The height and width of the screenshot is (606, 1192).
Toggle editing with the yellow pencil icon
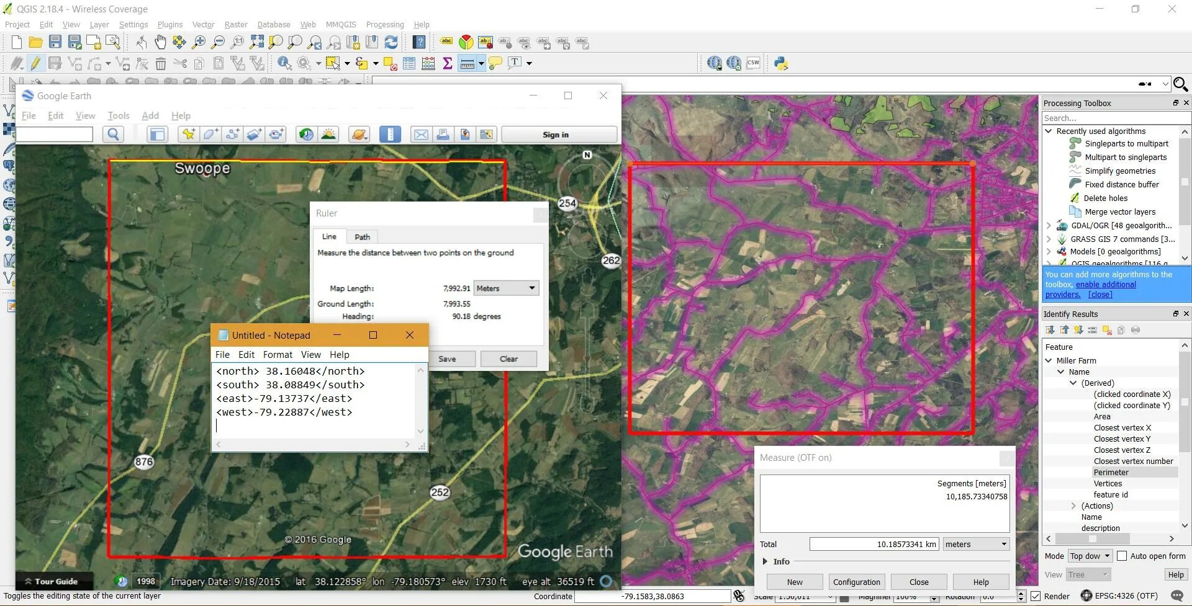pyautogui.click(x=35, y=63)
